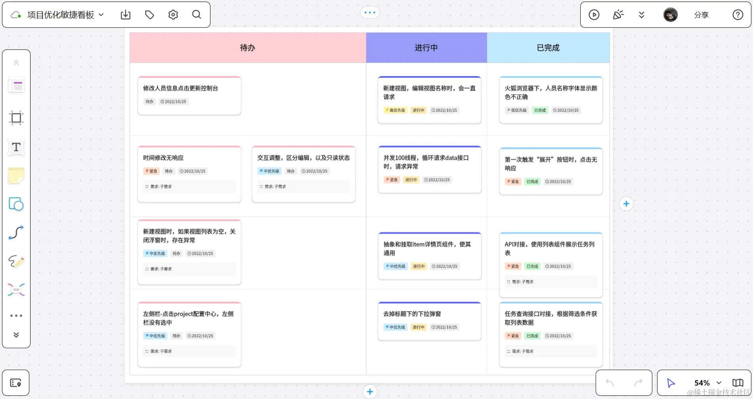Select the template panel icon at top of toolbar

point(16,85)
